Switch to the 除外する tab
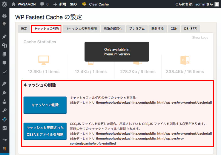 tap(158, 29)
